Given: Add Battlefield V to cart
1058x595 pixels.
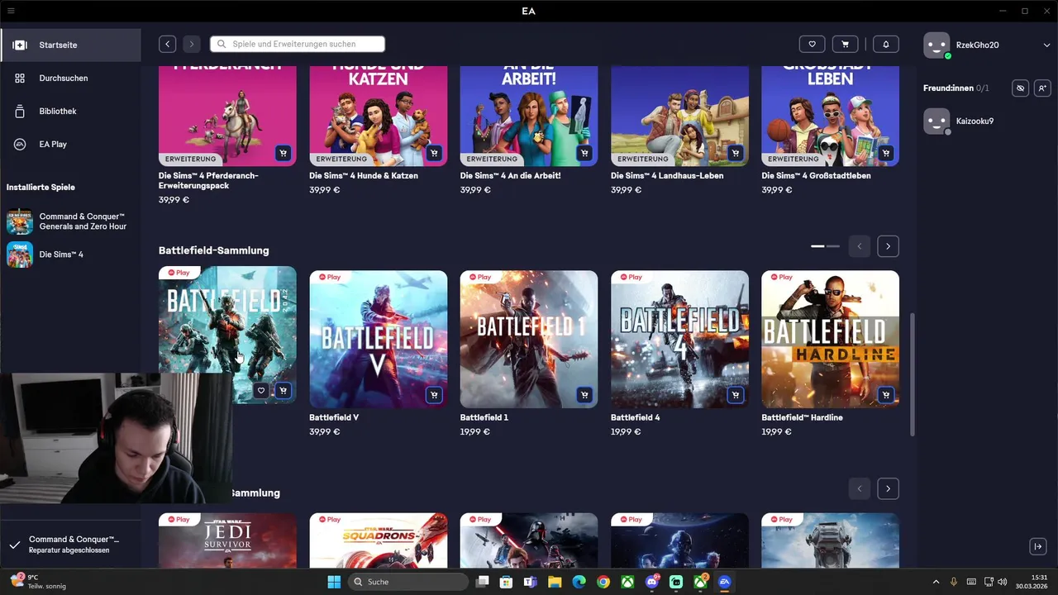Looking at the screenshot, I should (434, 395).
